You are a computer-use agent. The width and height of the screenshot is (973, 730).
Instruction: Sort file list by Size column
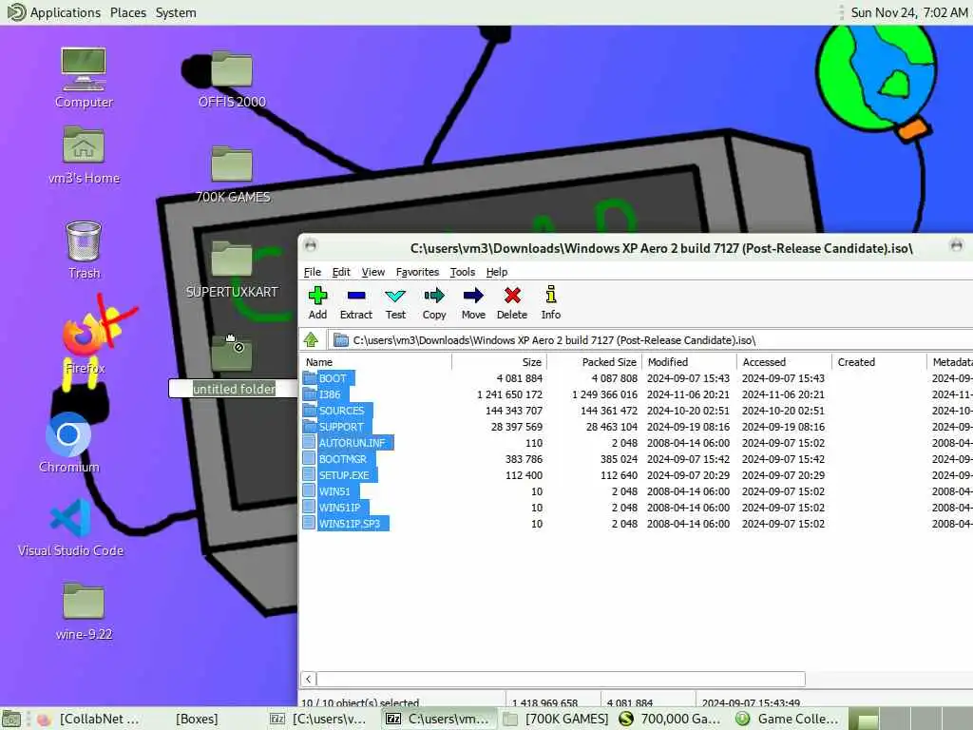pyautogui.click(x=498, y=362)
